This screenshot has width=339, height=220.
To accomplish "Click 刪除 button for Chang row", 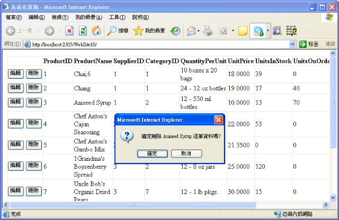I will click(x=34, y=88).
